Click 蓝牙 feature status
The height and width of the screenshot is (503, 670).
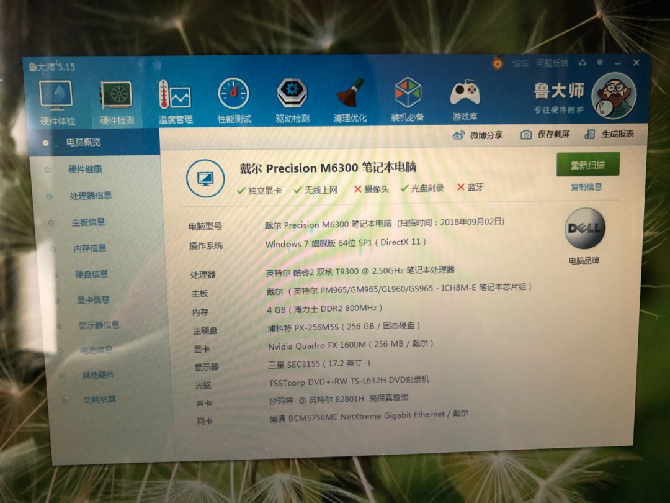coord(470,187)
